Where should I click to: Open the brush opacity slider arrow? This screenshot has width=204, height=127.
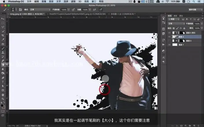tap(69, 10)
